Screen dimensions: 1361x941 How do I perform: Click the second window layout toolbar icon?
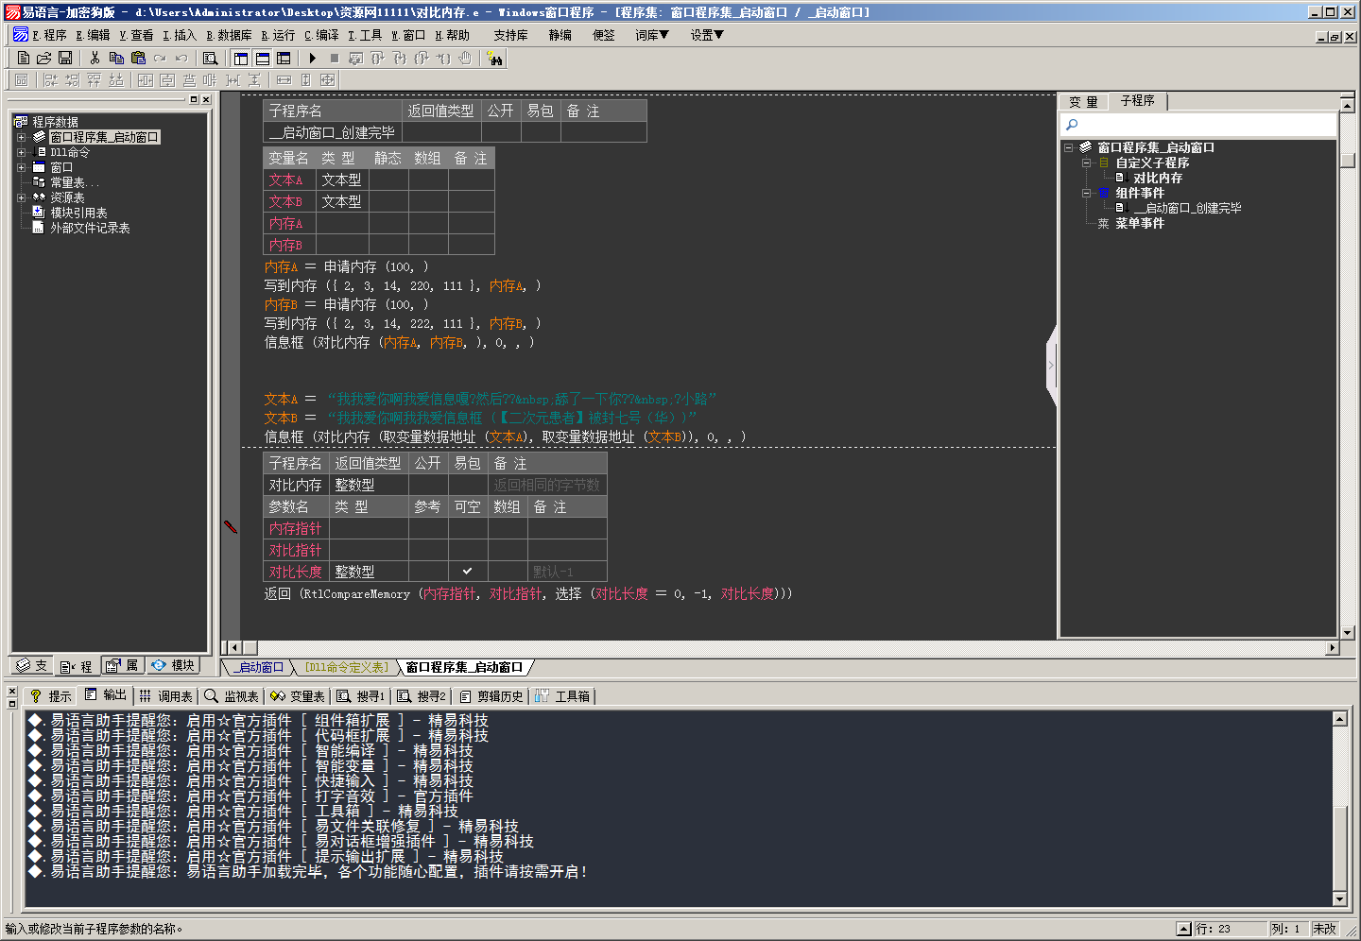(263, 58)
